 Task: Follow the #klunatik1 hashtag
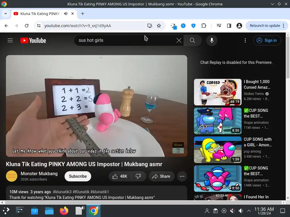coord(100,192)
